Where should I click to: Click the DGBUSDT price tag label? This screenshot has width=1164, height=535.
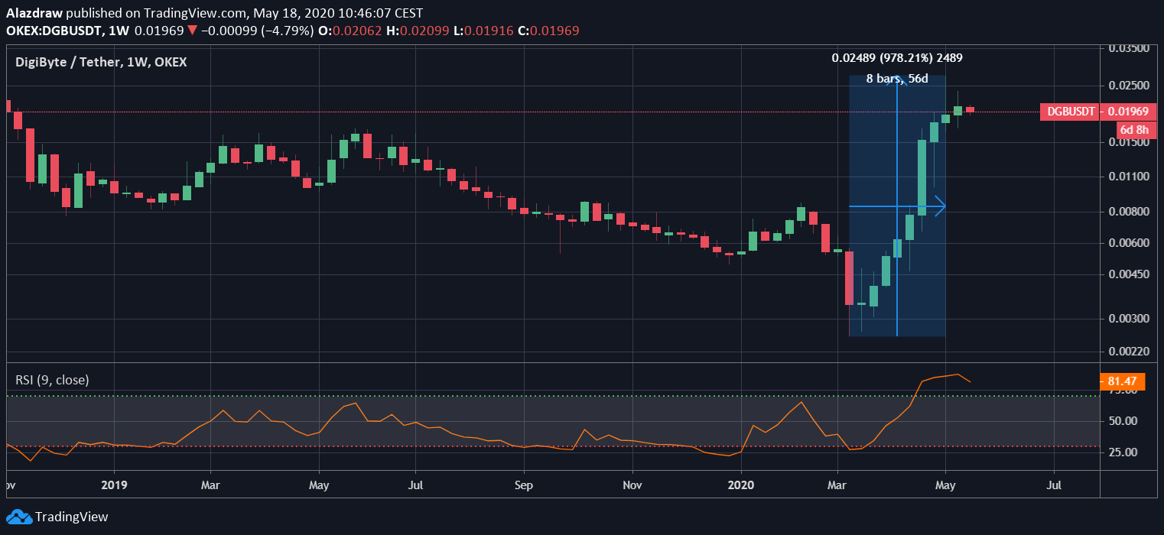pyautogui.click(x=1068, y=112)
